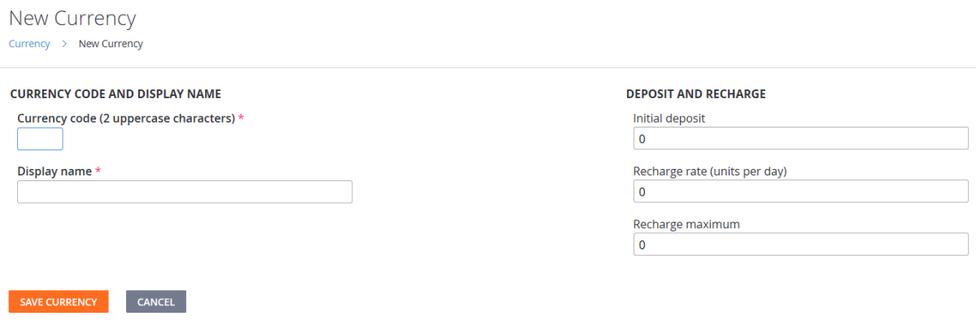Click the New Currency page title
The height and width of the screenshot is (320, 976).
pos(72,18)
